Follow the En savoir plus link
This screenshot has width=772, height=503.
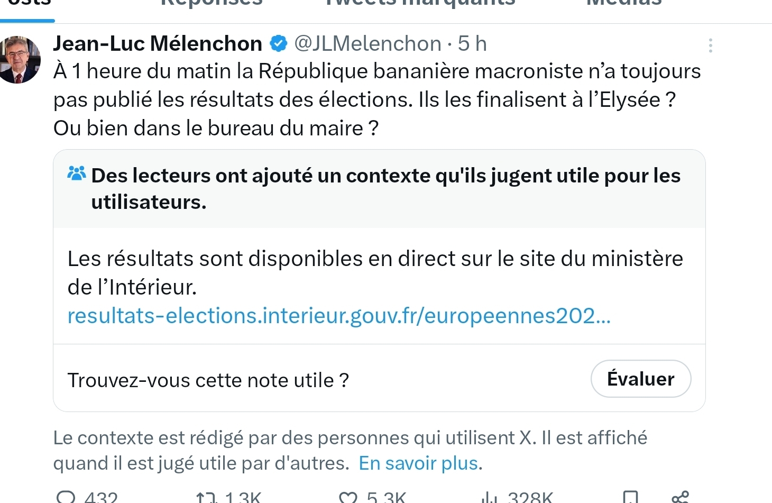point(420,463)
